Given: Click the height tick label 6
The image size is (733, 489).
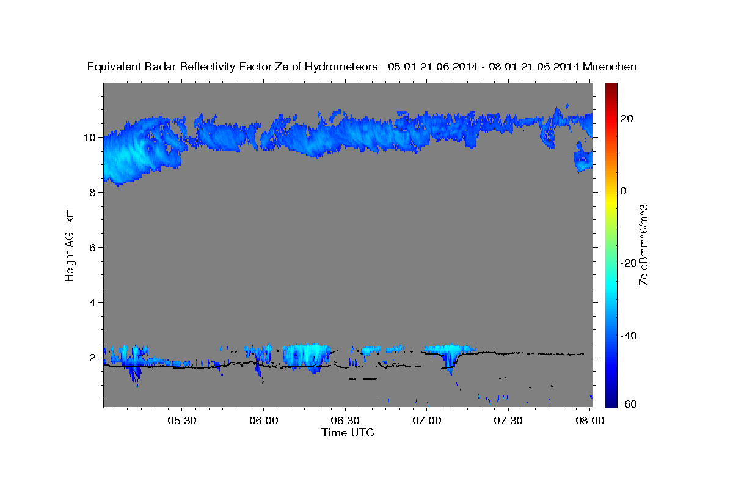Looking at the screenshot, I should point(92,247).
